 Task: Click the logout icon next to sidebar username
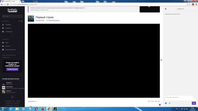[22, 21]
